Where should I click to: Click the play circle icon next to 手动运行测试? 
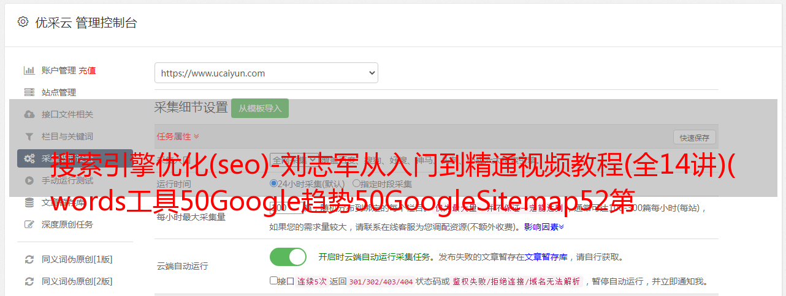(29, 180)
